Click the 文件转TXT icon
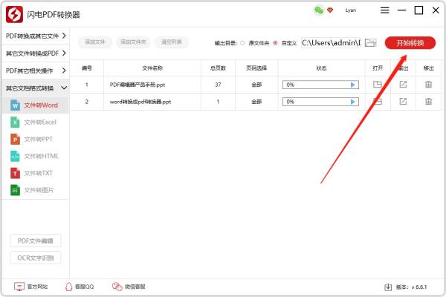Image resolution: width=446 pixels, height=297 pixels. click(15, 173)
